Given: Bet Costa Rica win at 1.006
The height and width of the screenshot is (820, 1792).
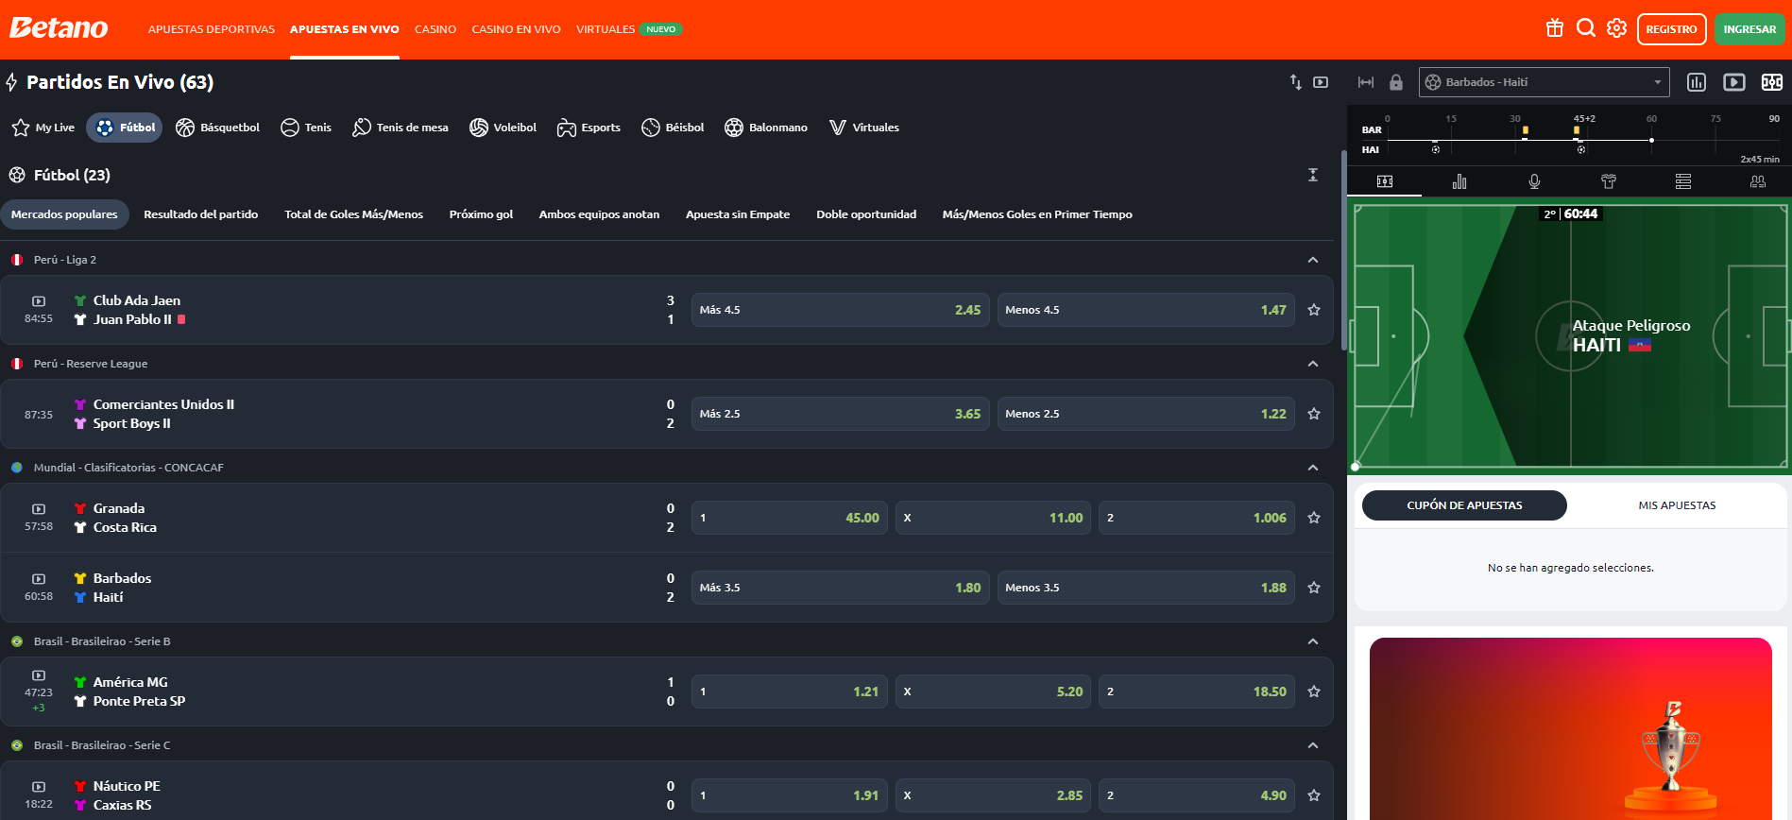Looking at the screenshot, I should click(1197, 518).
